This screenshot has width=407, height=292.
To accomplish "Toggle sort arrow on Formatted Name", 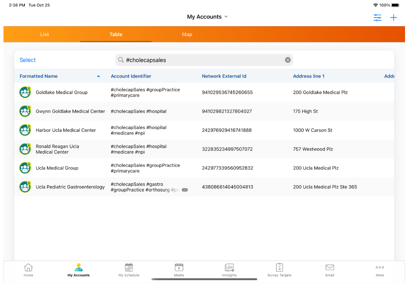I will tap(98, 76).
